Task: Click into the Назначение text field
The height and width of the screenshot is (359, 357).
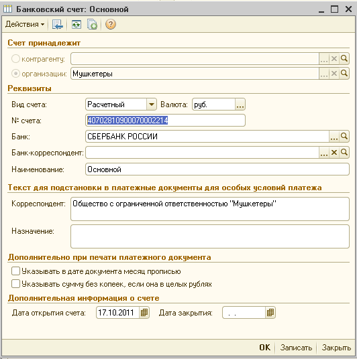Action: [210, 236]
